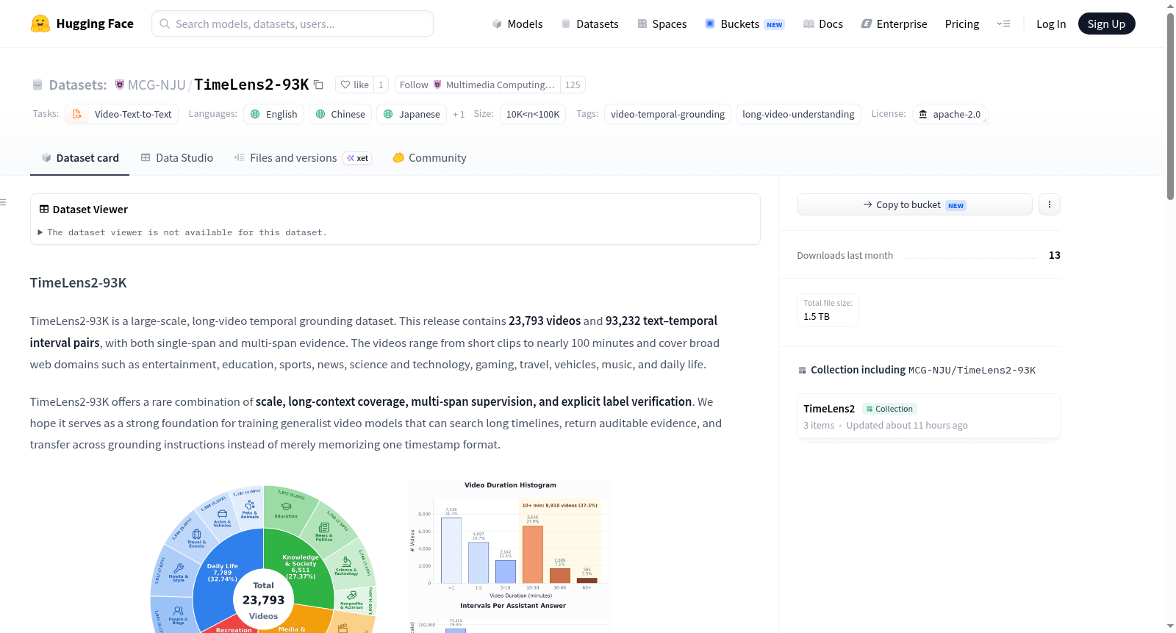Click the Enterprise icon in navbar
1176x633 pixels.
tap(867, 24)
